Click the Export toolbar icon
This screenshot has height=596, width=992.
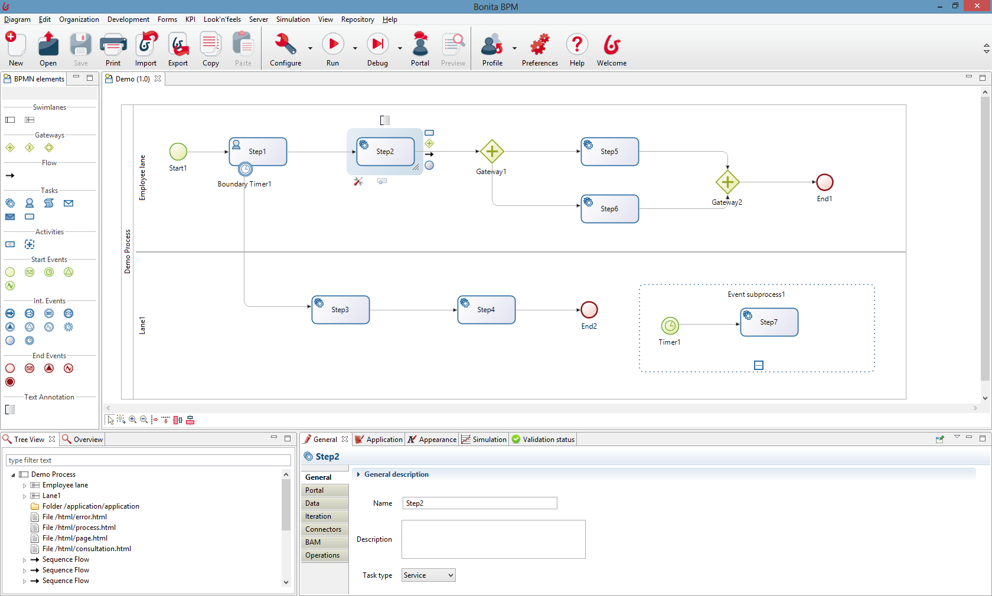pos(178,44)
